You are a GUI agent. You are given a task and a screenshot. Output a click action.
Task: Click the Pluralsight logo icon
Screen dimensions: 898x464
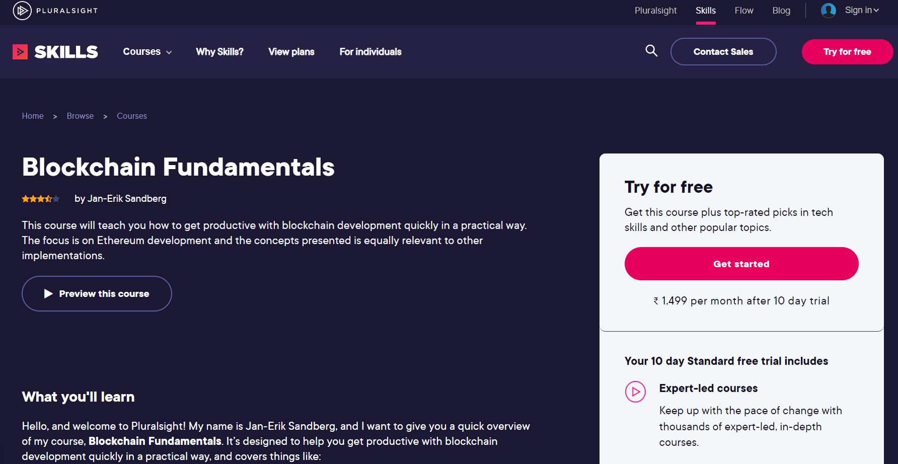tap(21, 10)
